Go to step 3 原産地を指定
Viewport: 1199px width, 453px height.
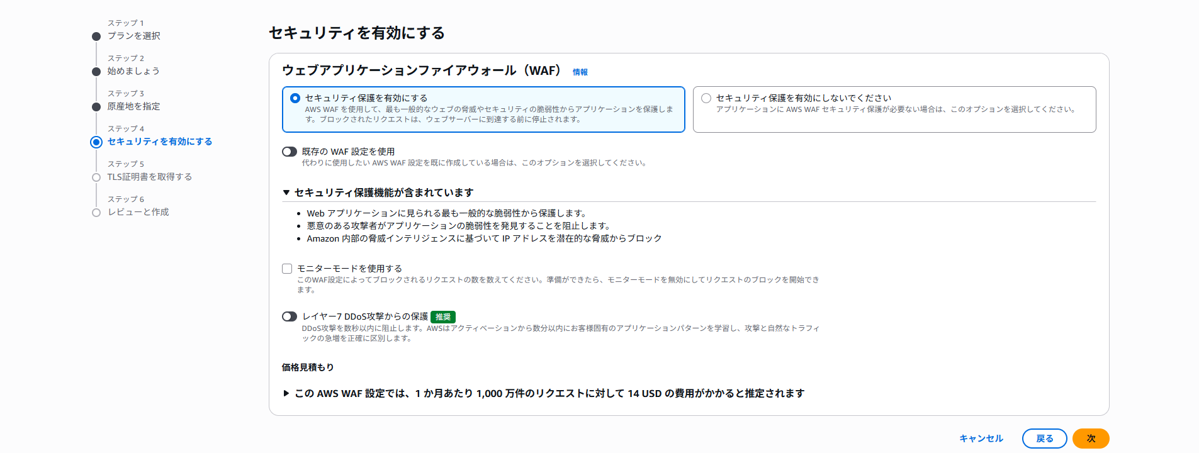point(133,106)
